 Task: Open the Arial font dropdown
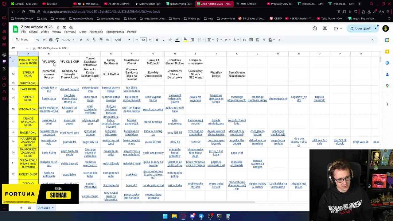coord(123,40)
